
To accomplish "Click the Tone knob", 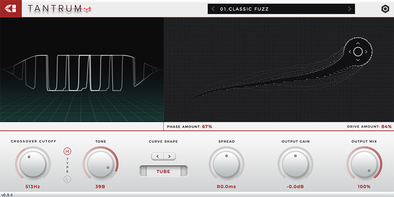I will point(100,164).
